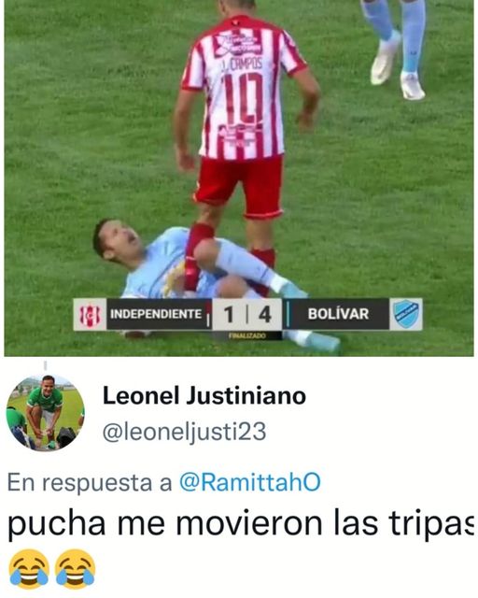
Task: Open the match photo attached above tweet
Action: click(239, 178)
